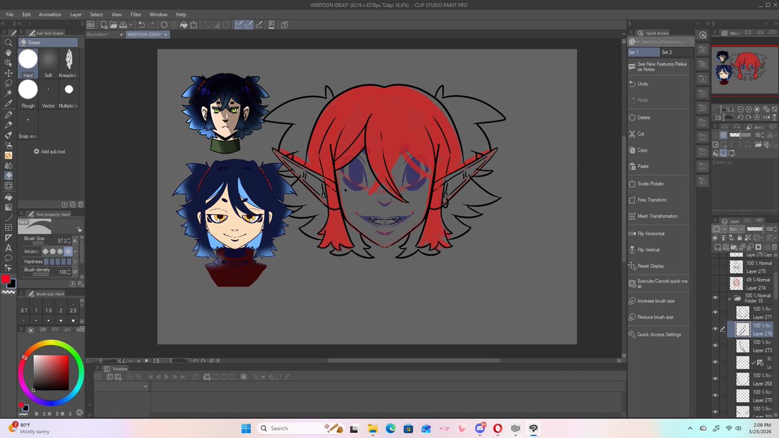Select the Gradient tool

[8, 207]
